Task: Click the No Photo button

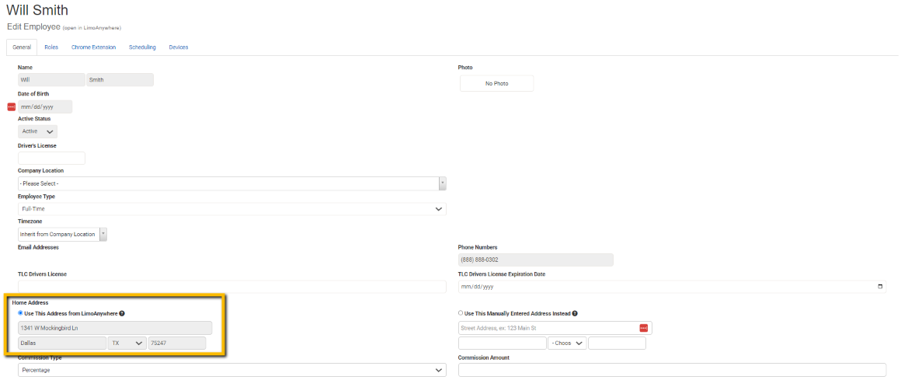Action: point(496,83)
